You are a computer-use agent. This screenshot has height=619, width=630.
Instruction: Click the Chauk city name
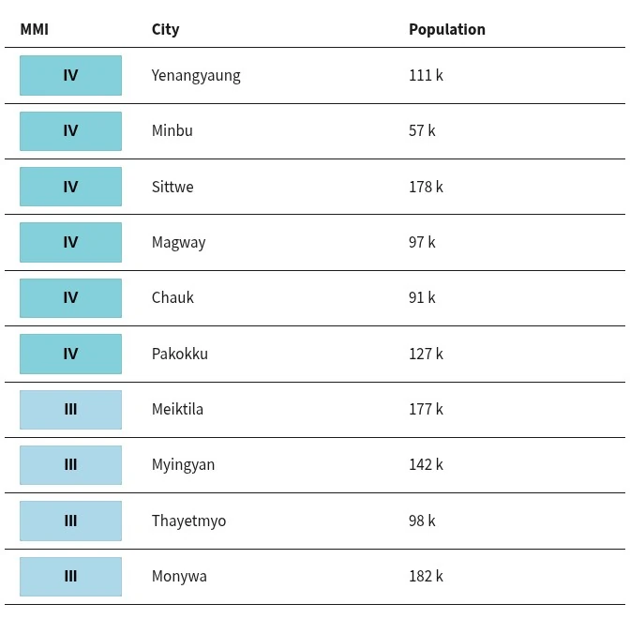click(172, 298)
